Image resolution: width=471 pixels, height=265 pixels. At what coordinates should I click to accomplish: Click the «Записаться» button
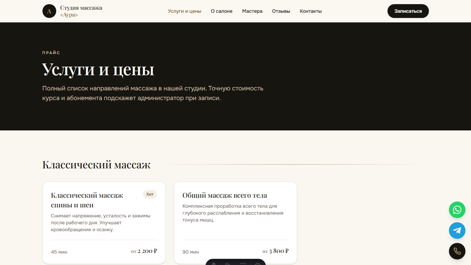[x=408, y=11]
